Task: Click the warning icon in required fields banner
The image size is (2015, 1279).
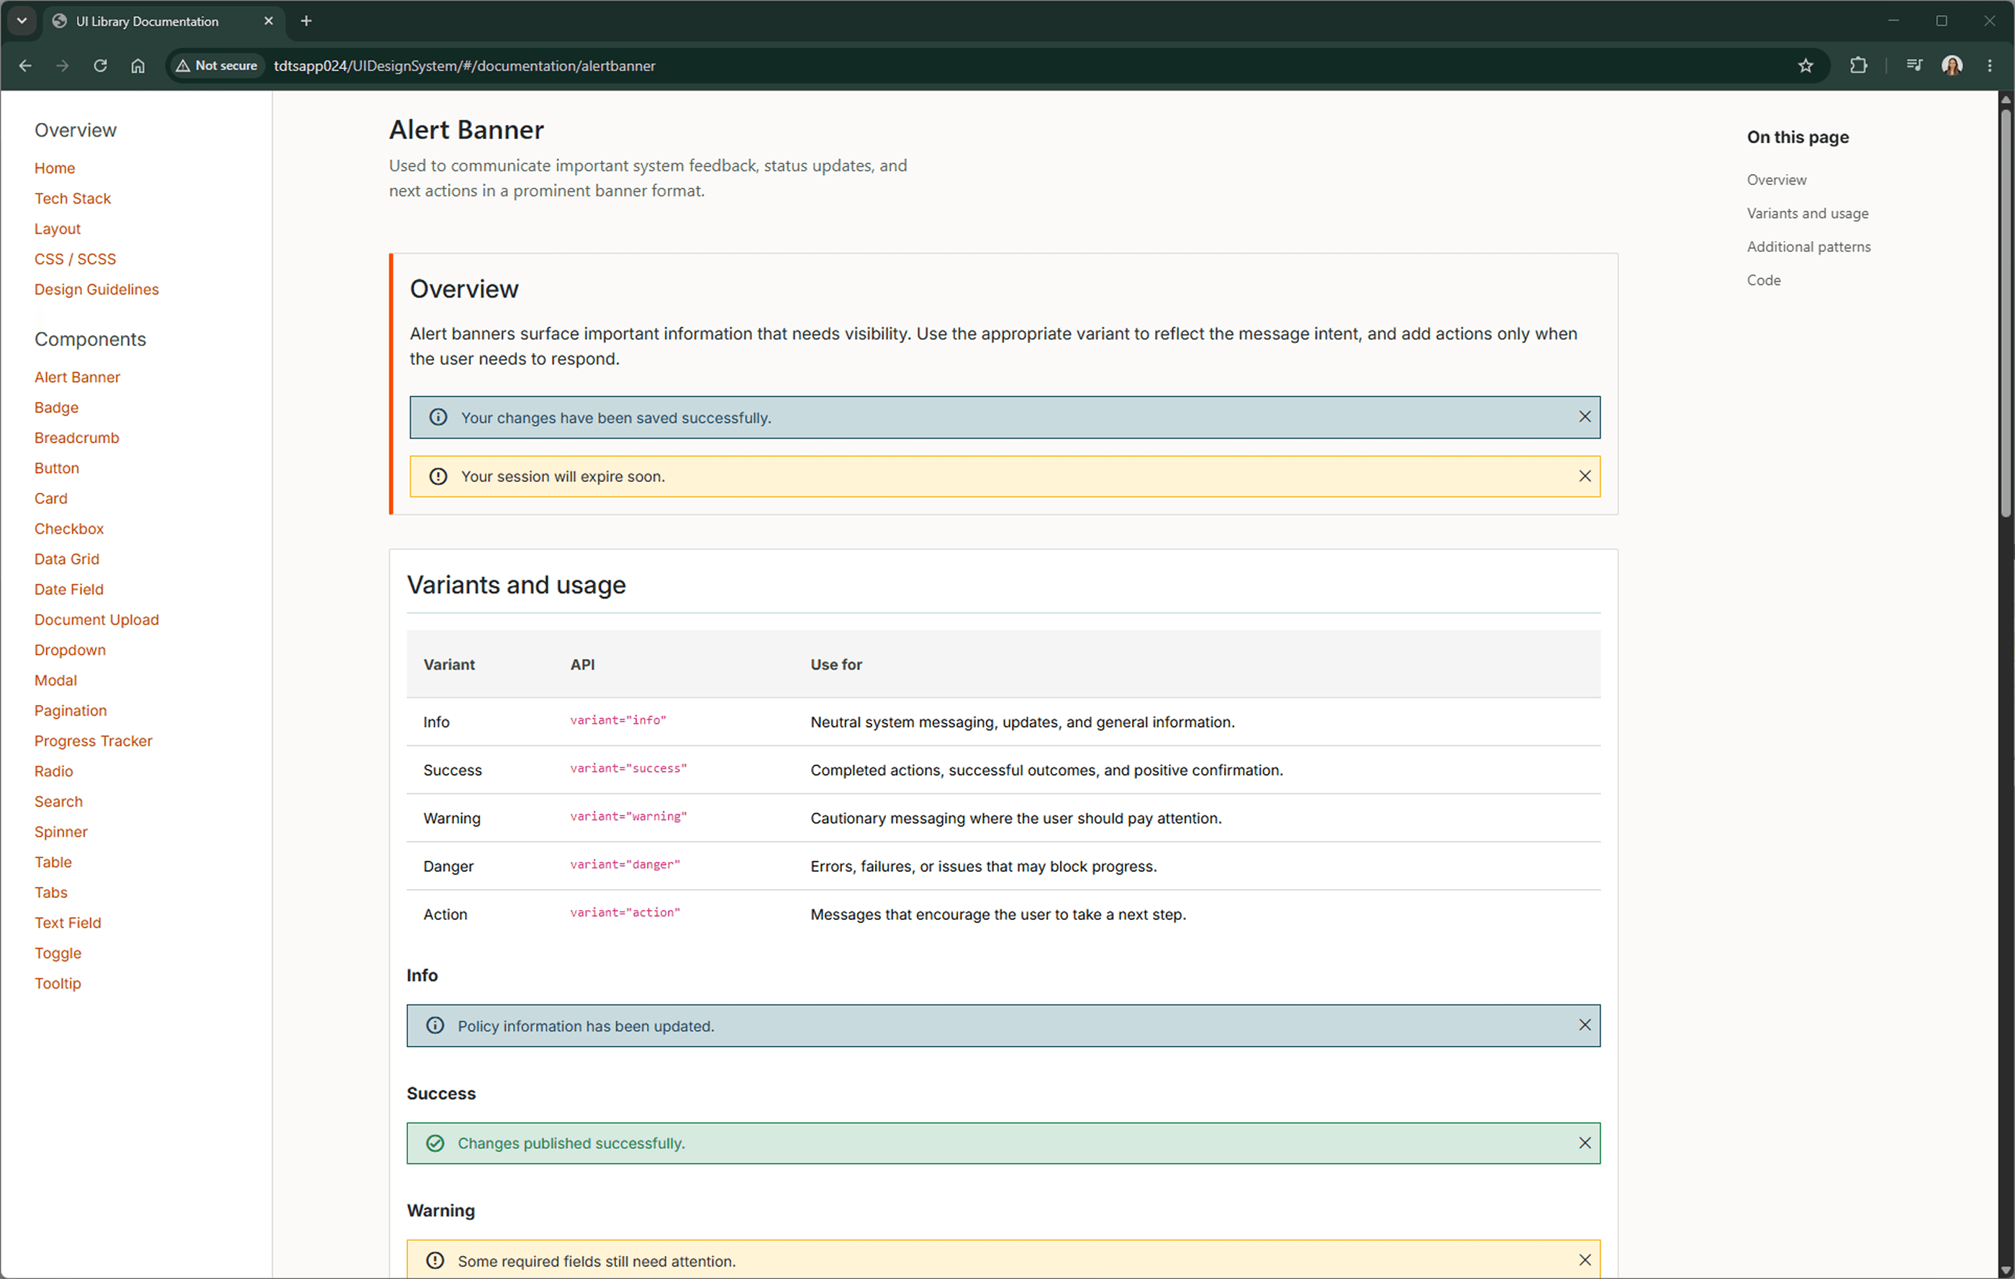Action: click(435, 1260)
